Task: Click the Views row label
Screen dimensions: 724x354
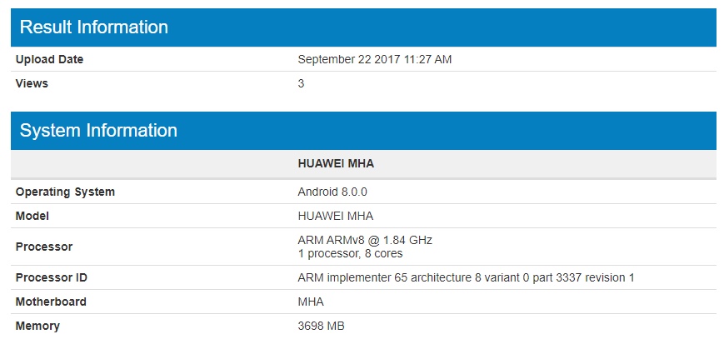Action: pos(32,83)
